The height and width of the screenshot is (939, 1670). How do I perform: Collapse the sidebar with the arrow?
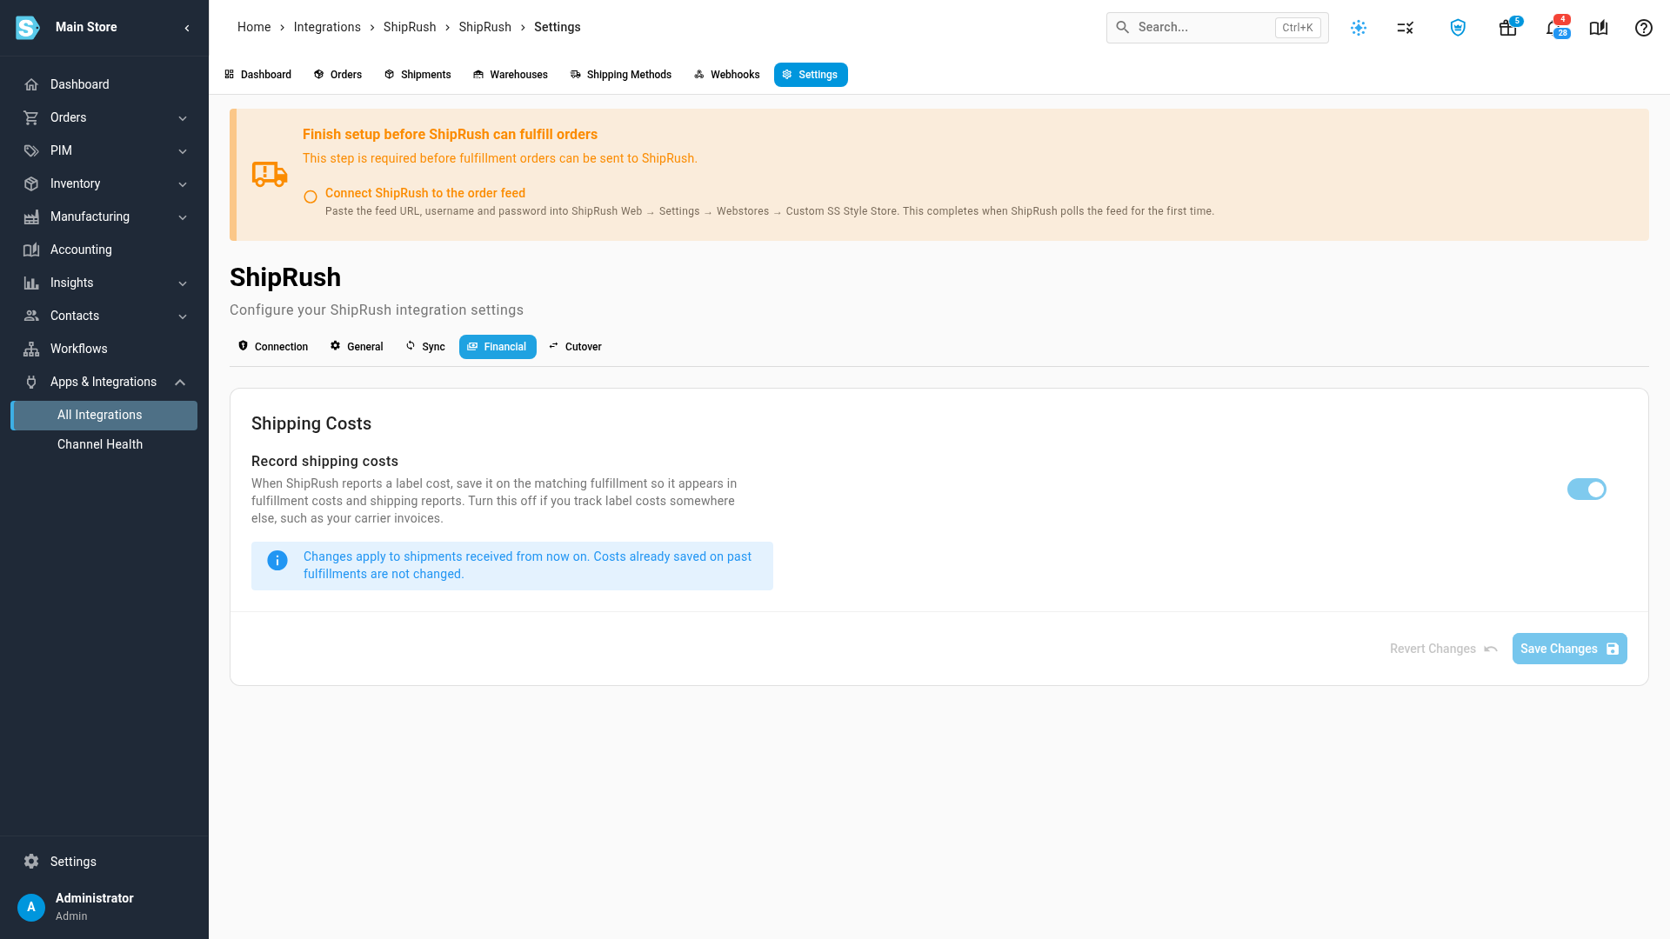click(187, 28)
